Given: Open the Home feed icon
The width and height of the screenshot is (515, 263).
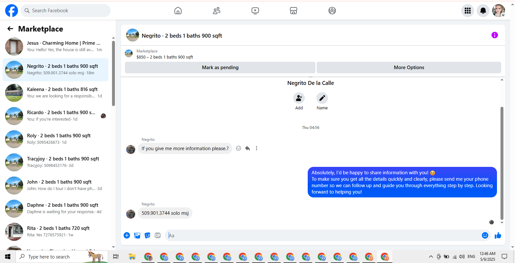Looking at the screenshot, I should [x=178, y=11].
